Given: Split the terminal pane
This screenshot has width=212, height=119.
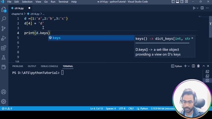Looking at the screenshot, I should tap(193, 66).
